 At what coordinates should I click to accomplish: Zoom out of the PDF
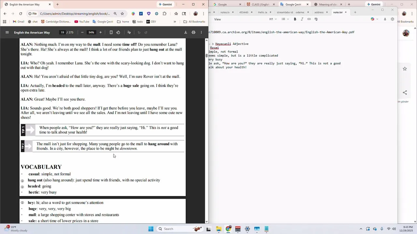[82, 32]
